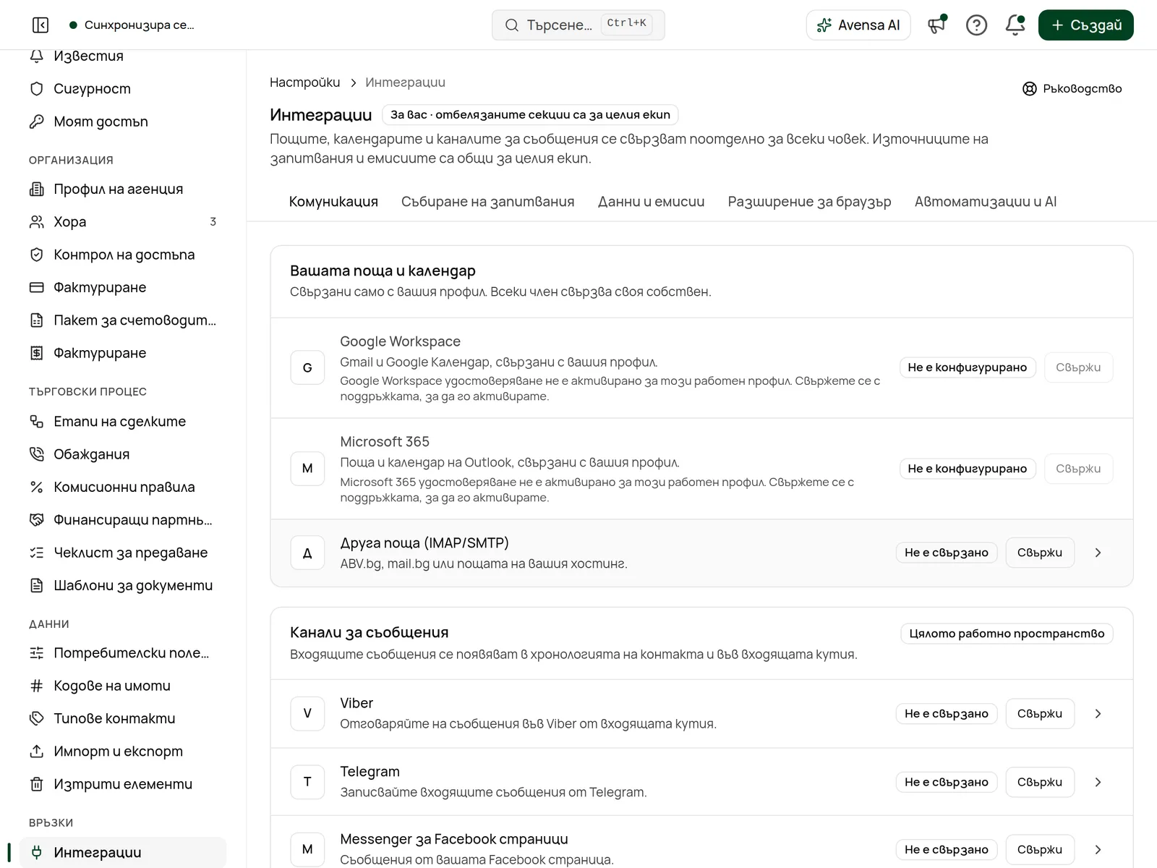Open Шаблони за документи in sidebar
The image size is (1157, 868).
click(123, 586)
